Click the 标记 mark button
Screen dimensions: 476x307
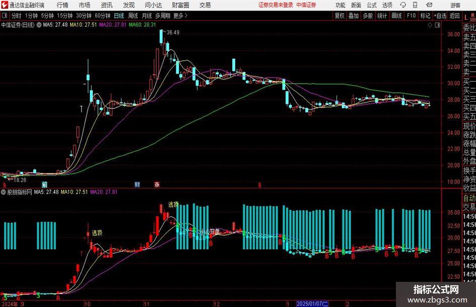pyautogui.click(x=425, y=16)
